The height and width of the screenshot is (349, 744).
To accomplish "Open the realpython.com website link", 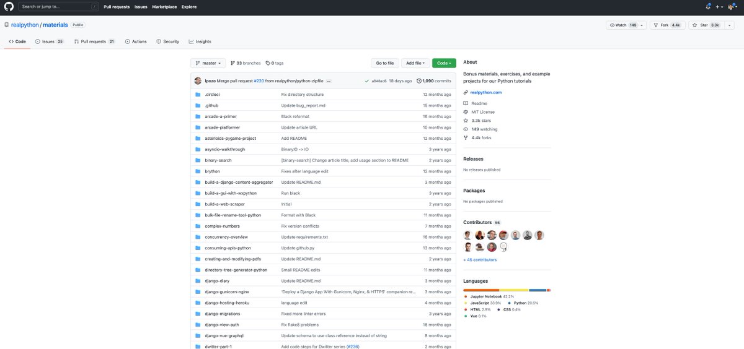I will [486, 92].
